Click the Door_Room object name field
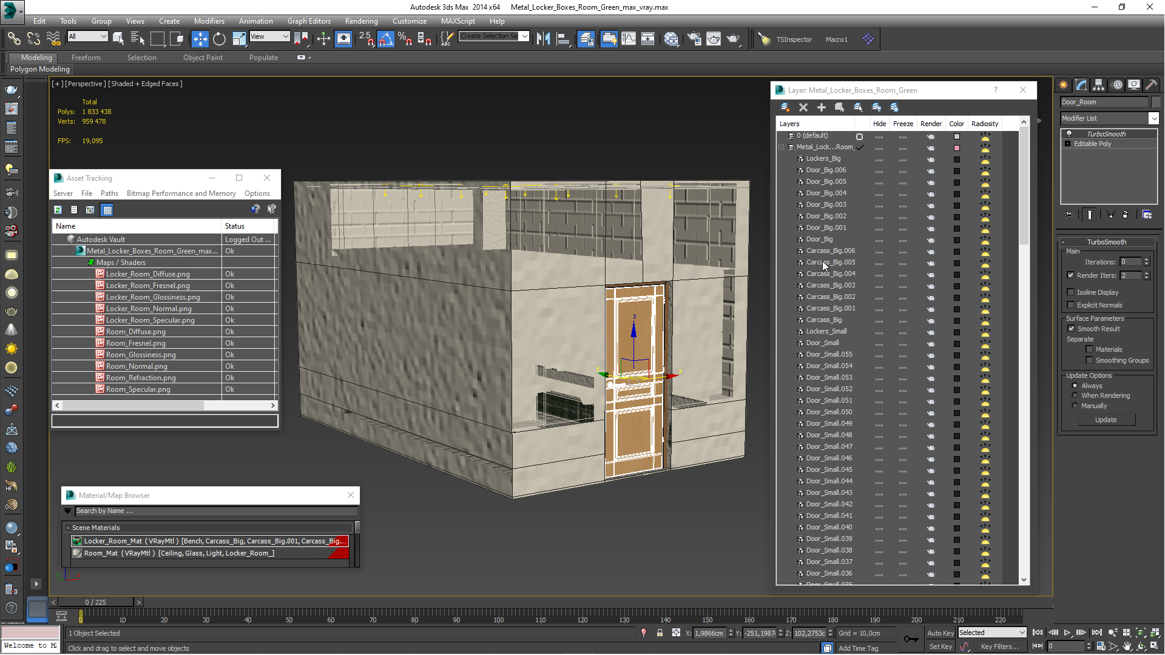The width and height of the screenshot is (1165, 655). click(x=1104, y=102)
